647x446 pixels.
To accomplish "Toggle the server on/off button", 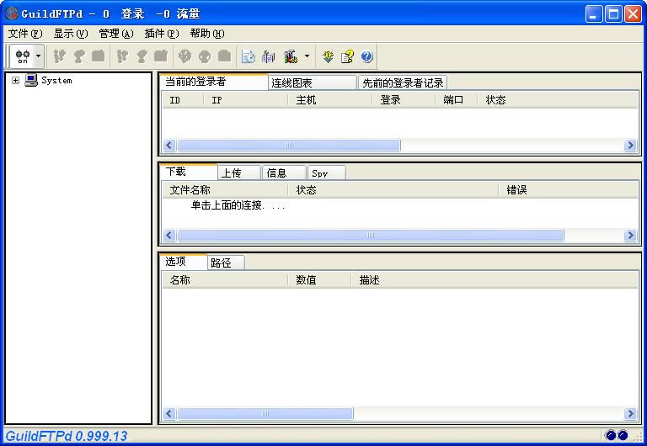I will pyautogui.click(x=23, y=56).
